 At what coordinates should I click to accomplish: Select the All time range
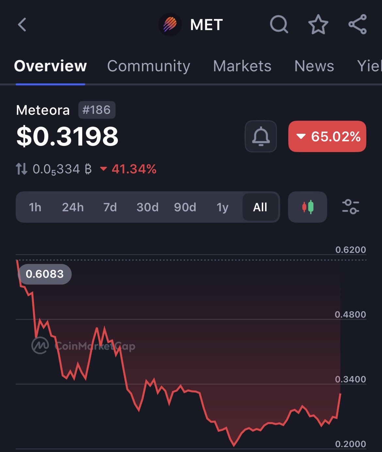[x=260, y=207]
